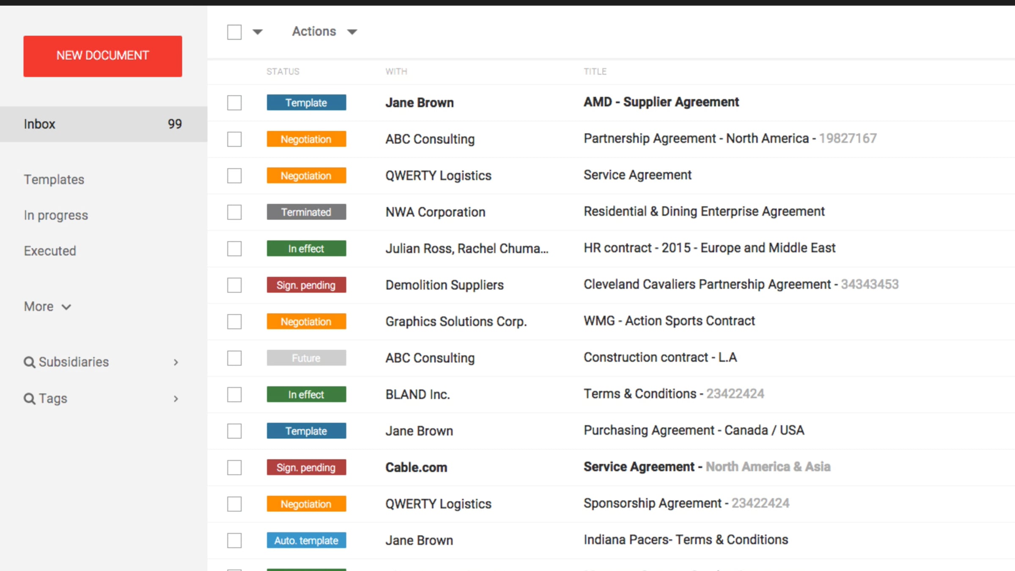Screen dimensions: 1015x571
Task: Click the NEW DOCUMENT button
Action: tap(103, 56)
